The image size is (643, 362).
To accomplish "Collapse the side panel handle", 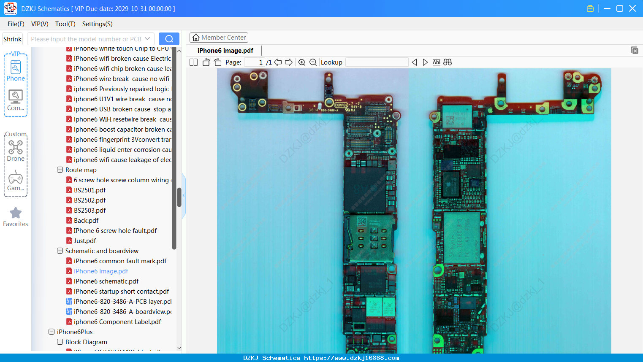I will pos(184,195).
